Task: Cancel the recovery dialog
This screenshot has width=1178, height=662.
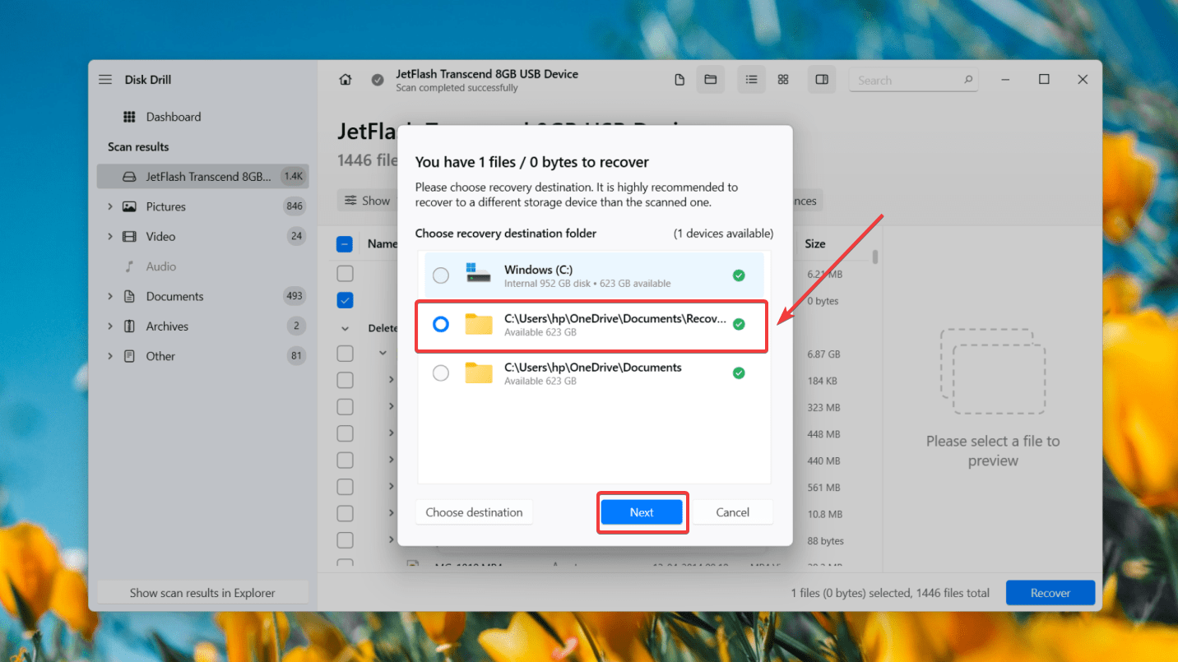Action: point(732,512)
